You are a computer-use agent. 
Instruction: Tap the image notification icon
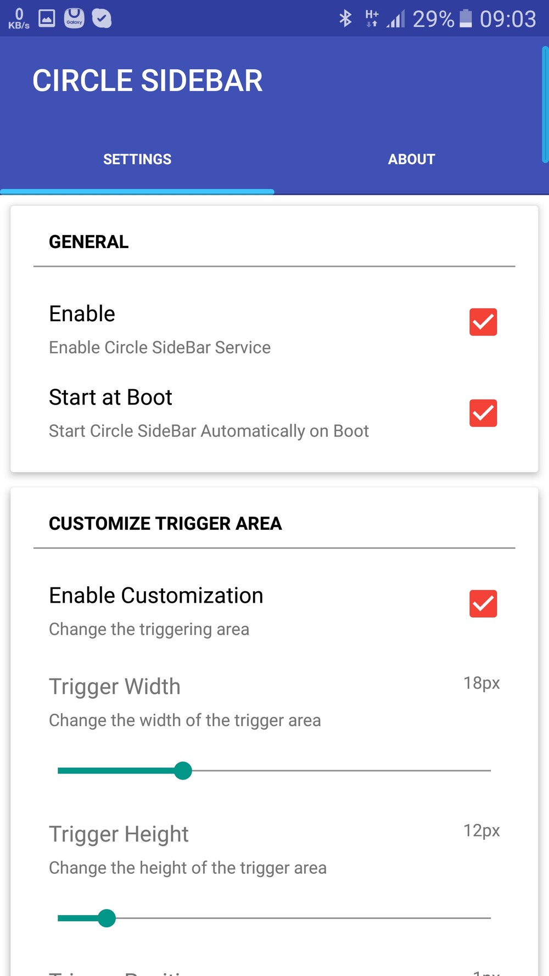(x=47, y=19)
